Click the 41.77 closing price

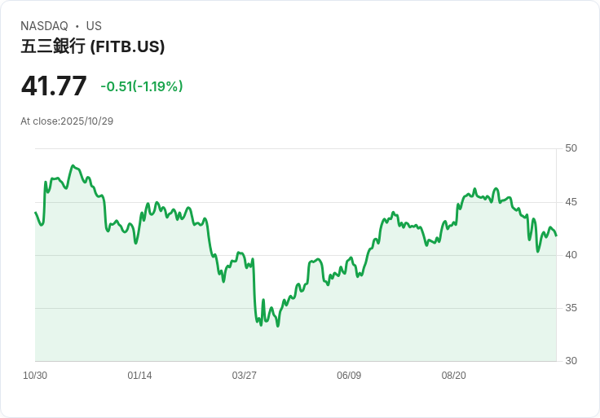coord(54,86)
